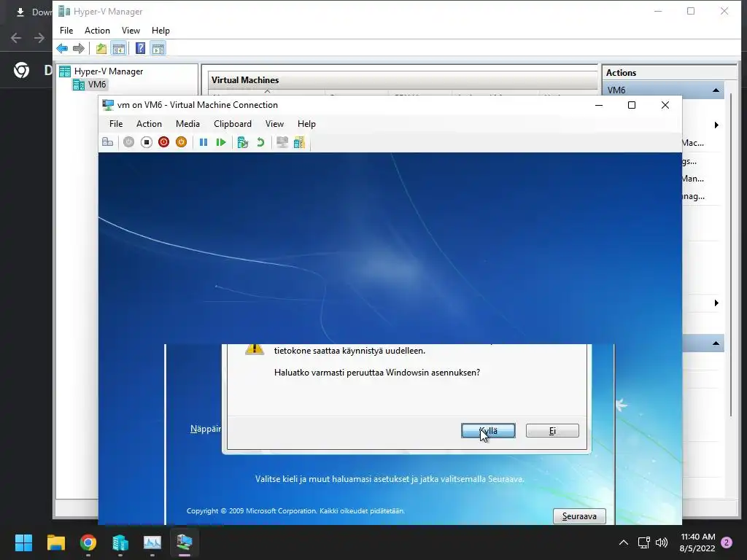Open File Explorer from taskbar
This screenshot has height=560, width=747.
[55, 542]
